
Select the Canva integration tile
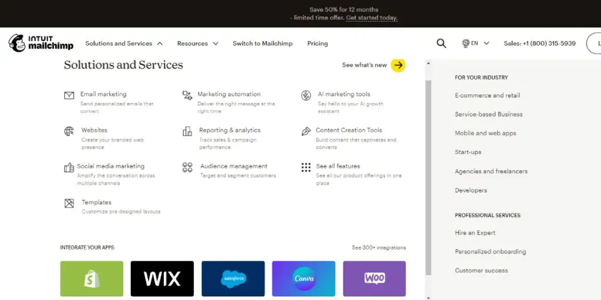point(303,278)
